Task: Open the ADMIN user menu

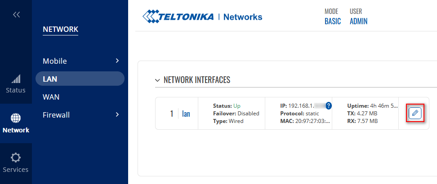Action: [358, 21]
